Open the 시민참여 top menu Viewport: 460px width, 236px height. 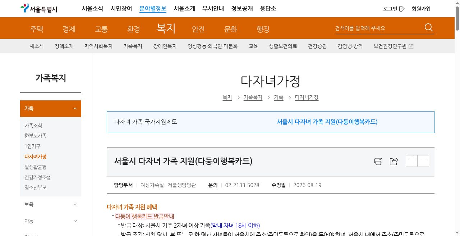pos(121,9)
